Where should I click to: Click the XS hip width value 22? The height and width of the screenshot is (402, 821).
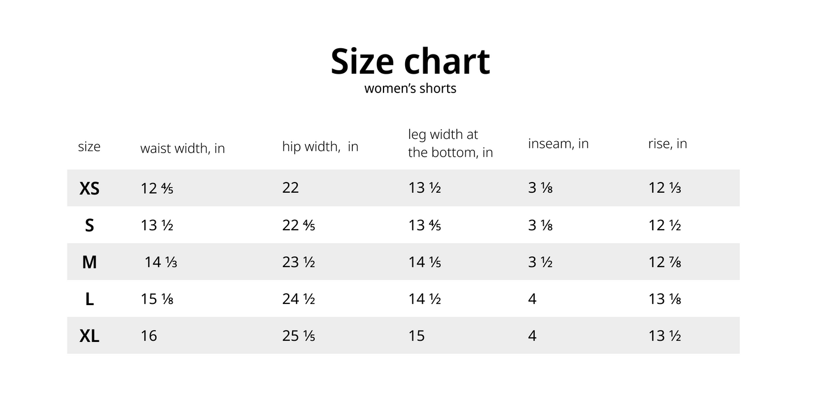(290, 188)
